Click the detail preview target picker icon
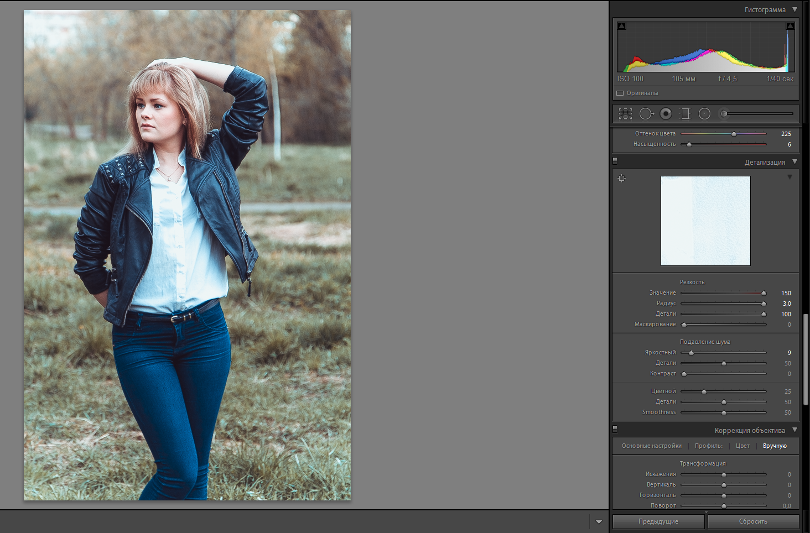The image size is (810, 533). pyautogui.click(x=622, y=178)
